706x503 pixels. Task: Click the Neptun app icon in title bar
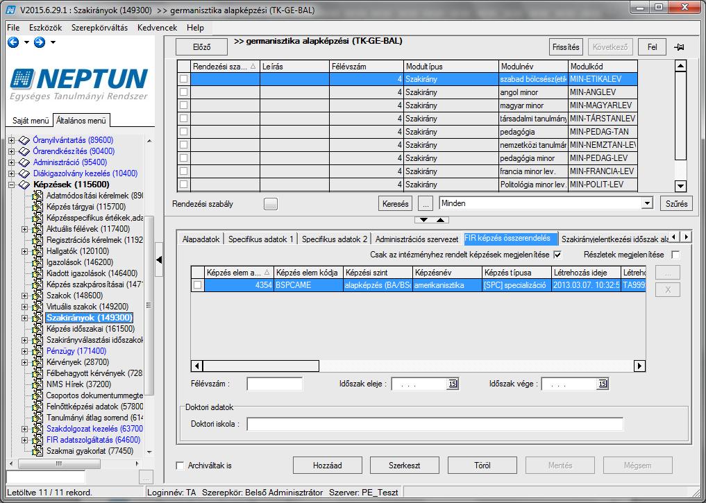[x=11, y=10]
